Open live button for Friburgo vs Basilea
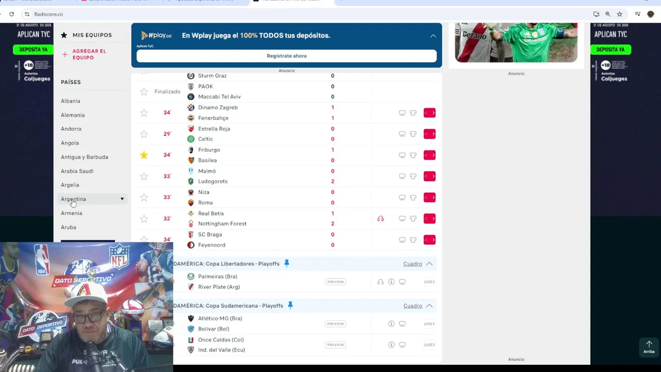 (430, 155)
